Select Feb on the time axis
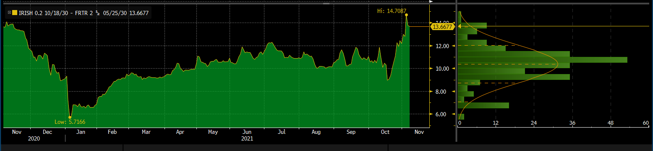This screenshot has height=151, width=653. (x=112, y=132)
